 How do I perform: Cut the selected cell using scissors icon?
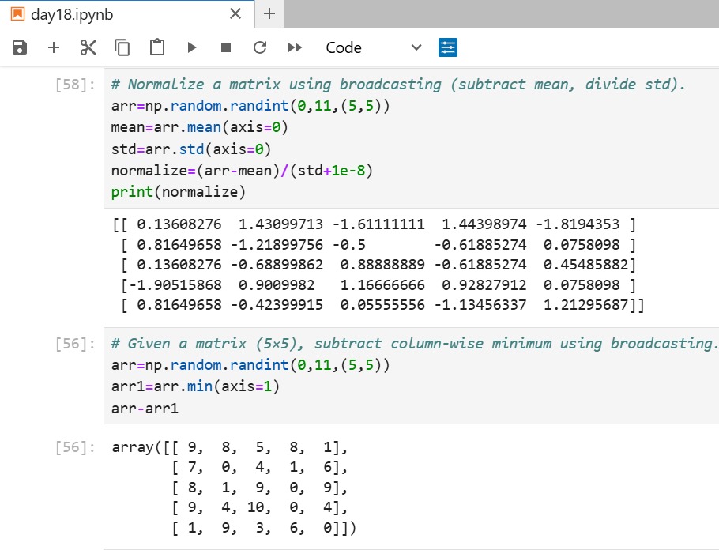(x=88, y=47)
